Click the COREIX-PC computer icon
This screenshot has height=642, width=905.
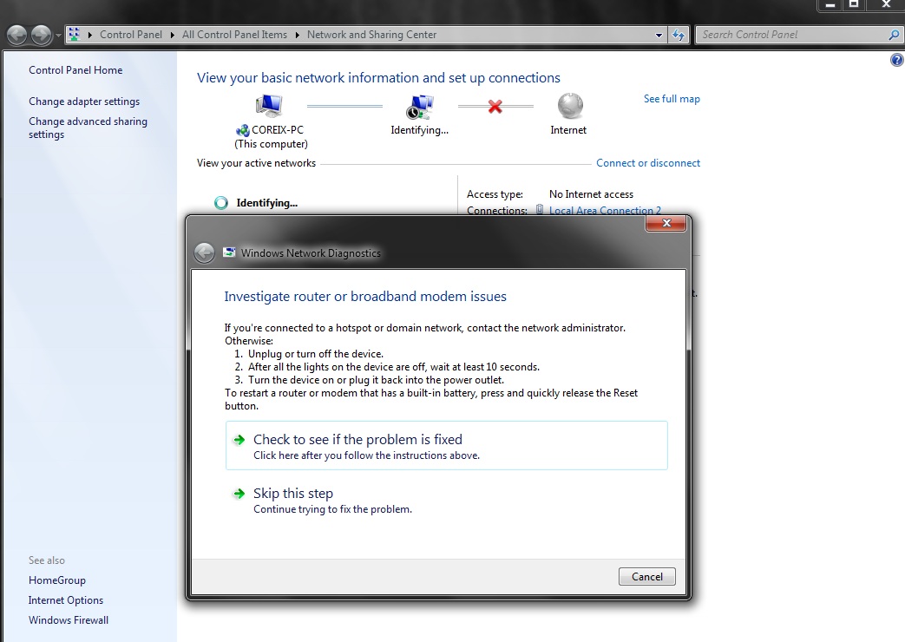(x=269, y=106)
